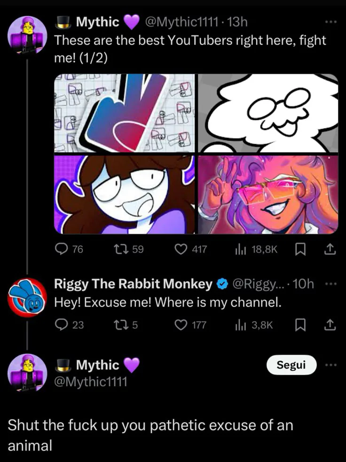Open more options beside Segui button

(x=331, y=365)
